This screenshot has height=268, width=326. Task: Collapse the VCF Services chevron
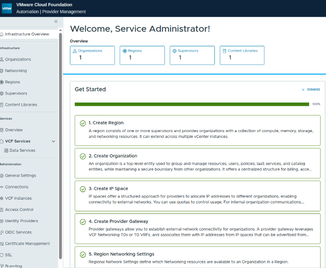53,141
